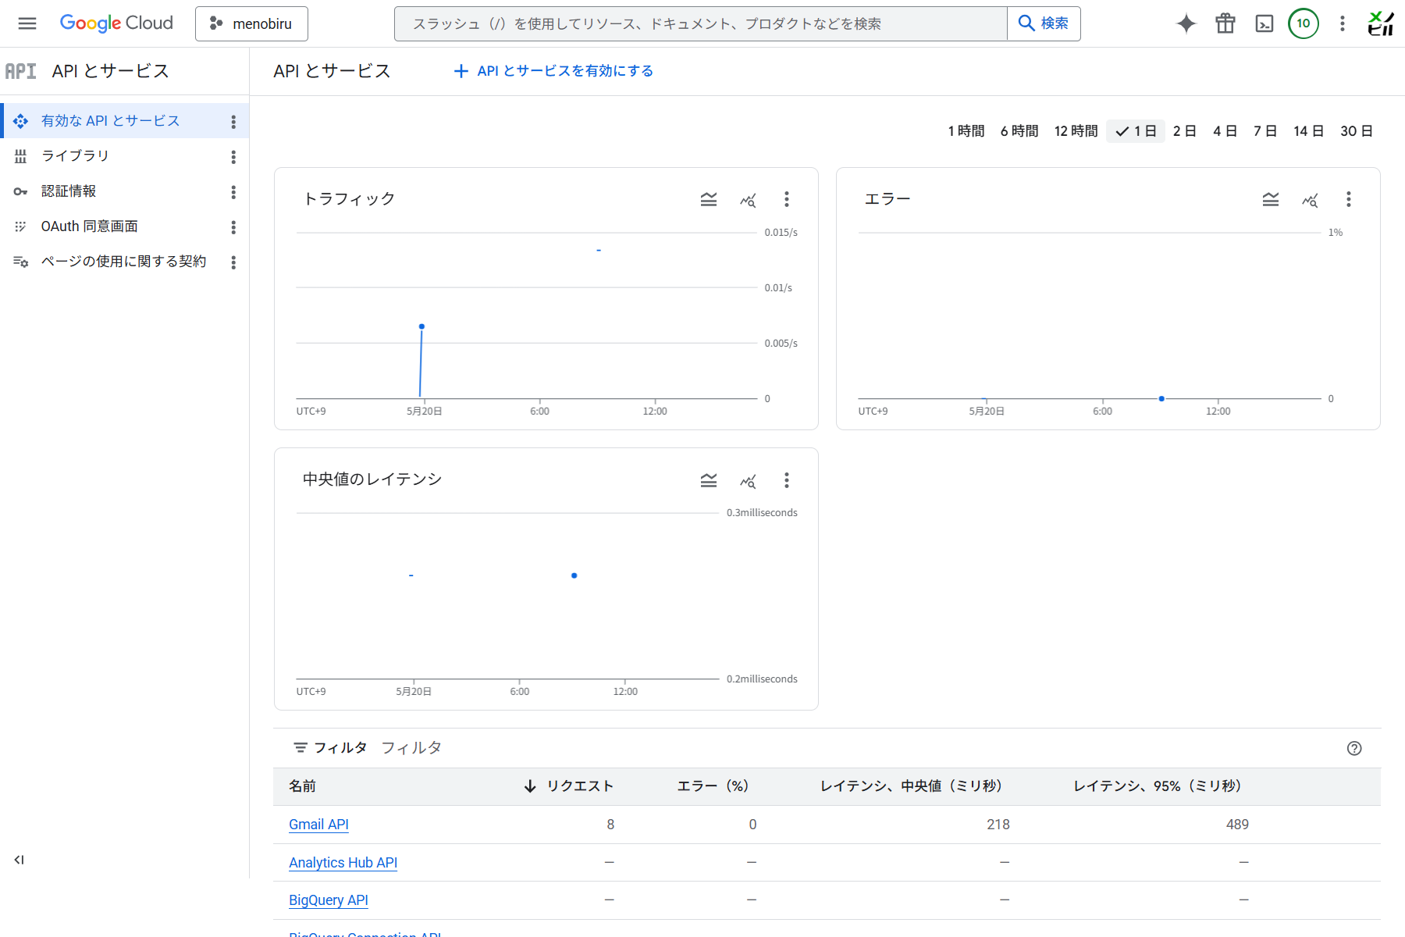The height and width of the screenshot is (937, 1405).
Task: Open the Gemini sparkle assistant icon
Action: [x=1186, y=23]
